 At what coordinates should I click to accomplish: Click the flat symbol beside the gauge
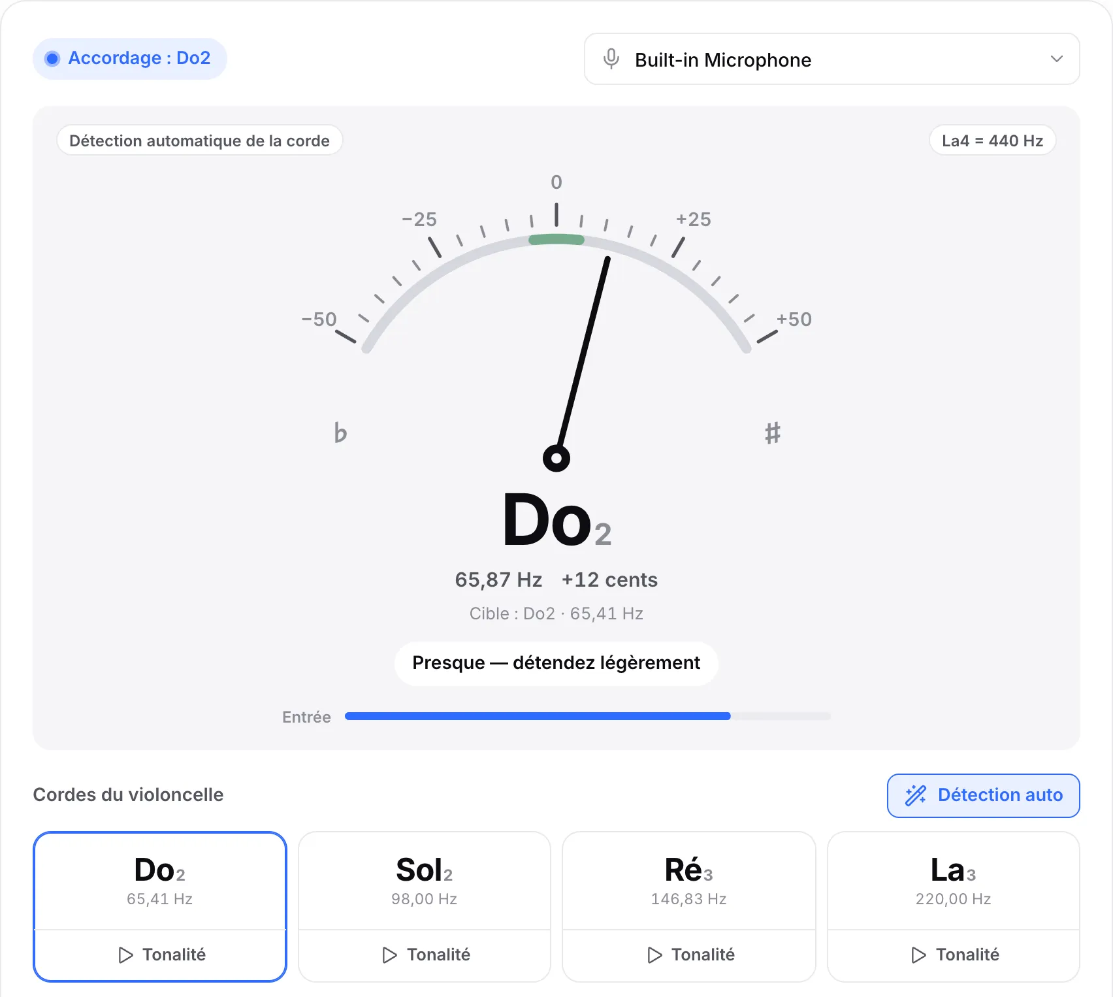(340, 433)
